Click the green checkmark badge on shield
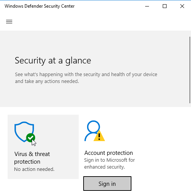 [31, 138]
